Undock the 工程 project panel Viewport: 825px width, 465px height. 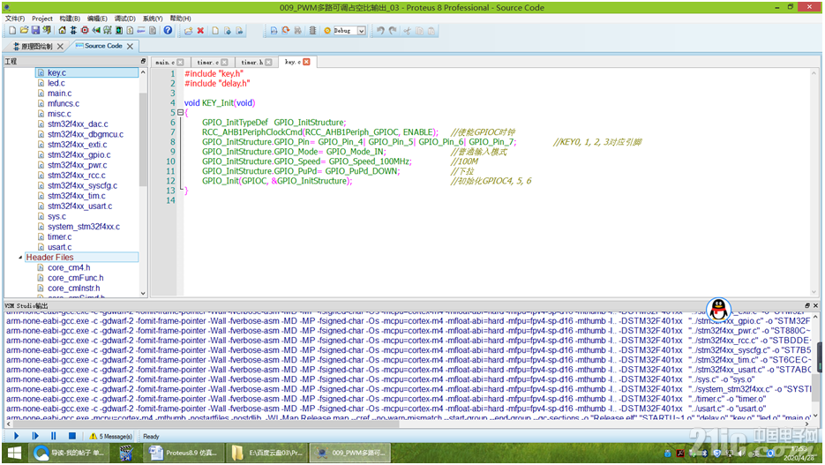pyautogui.click(x=143, y=61)
